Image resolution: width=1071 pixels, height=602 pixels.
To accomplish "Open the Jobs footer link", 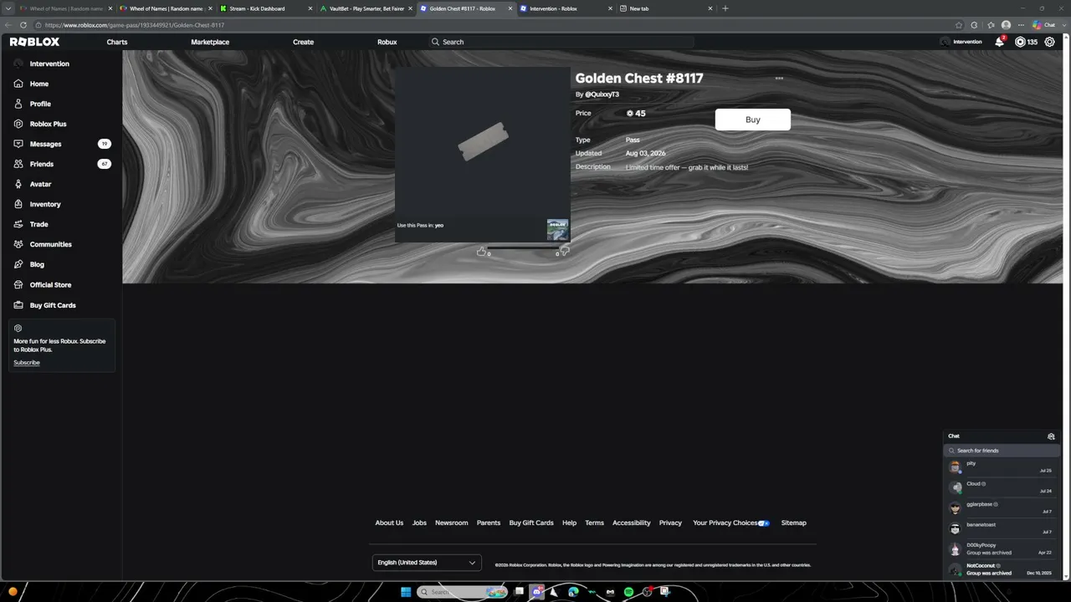I will (x=419, y=523).
